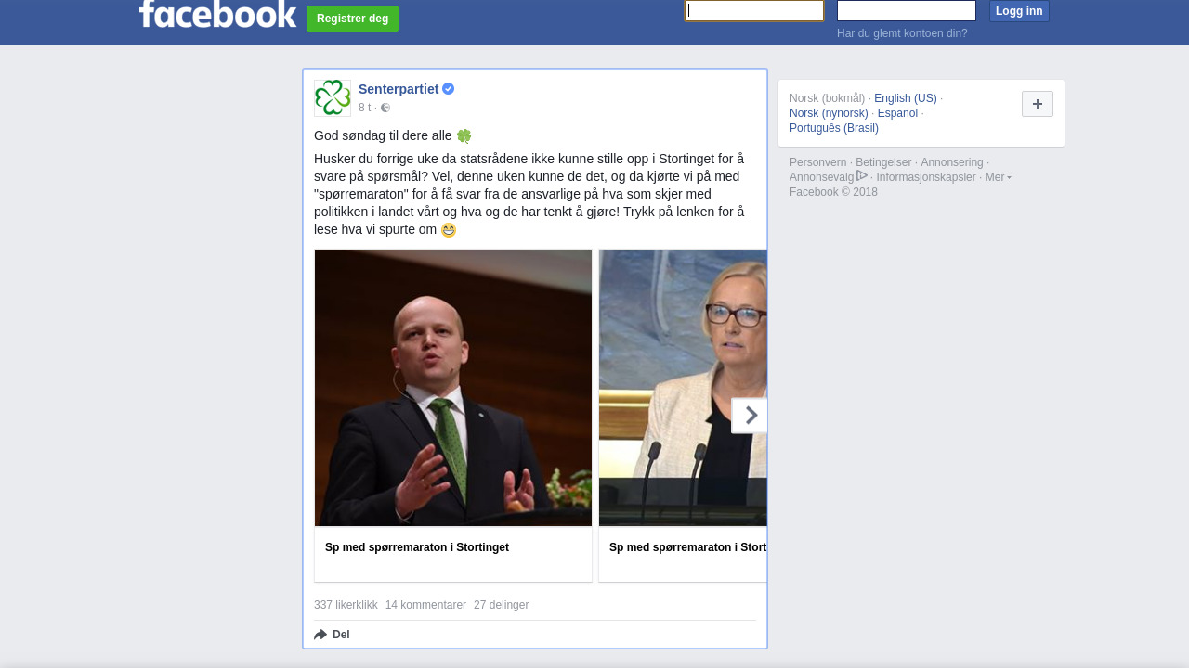Click the Registrer deg button
This screenshot has width=1189, height=668.
[352, 19]
